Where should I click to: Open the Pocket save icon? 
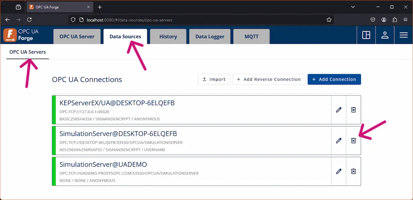373,20
